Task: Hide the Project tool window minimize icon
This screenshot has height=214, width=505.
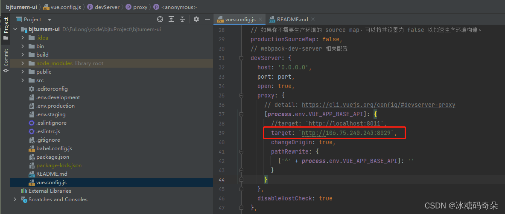Action: pos(207,19)
